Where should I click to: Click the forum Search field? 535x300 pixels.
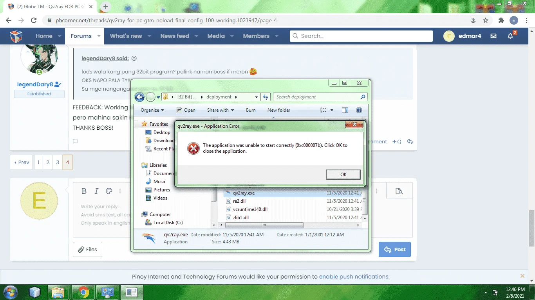click(361, 36)
